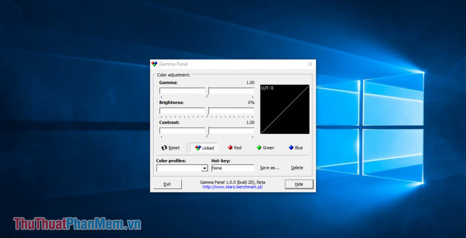466x238 pixels.
Task: Click the Contrast value 1.00 text
Action: pyautogui.click(x=250, y=122)
